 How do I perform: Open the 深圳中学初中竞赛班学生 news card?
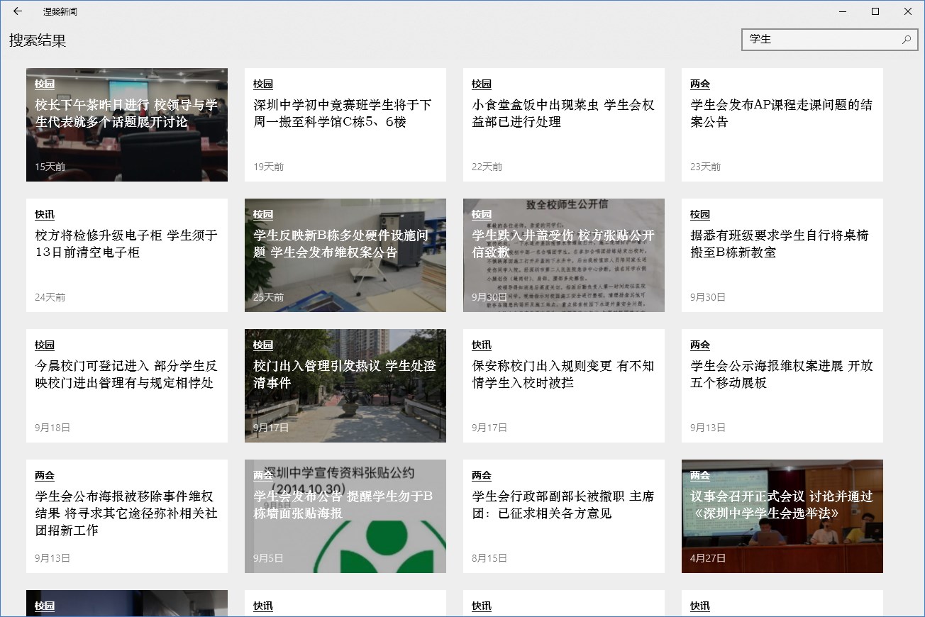(345, 125)
